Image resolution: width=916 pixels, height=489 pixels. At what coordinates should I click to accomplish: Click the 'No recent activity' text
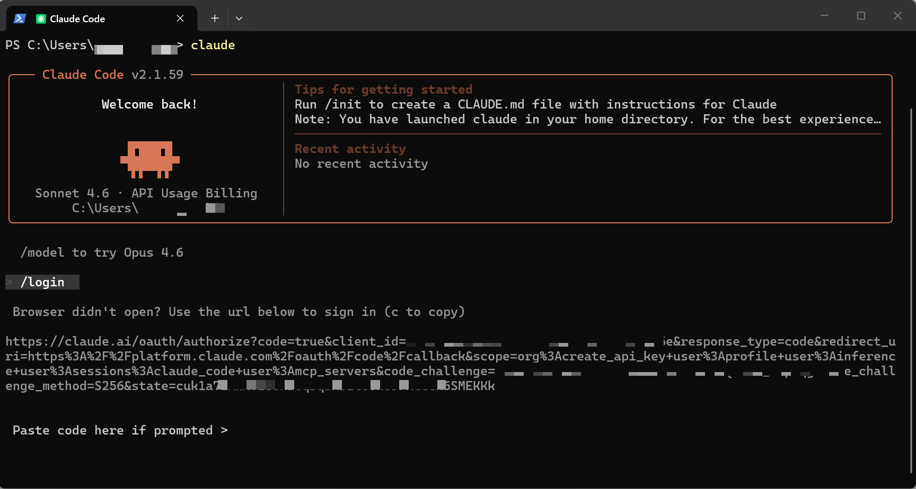coord(362,164)
